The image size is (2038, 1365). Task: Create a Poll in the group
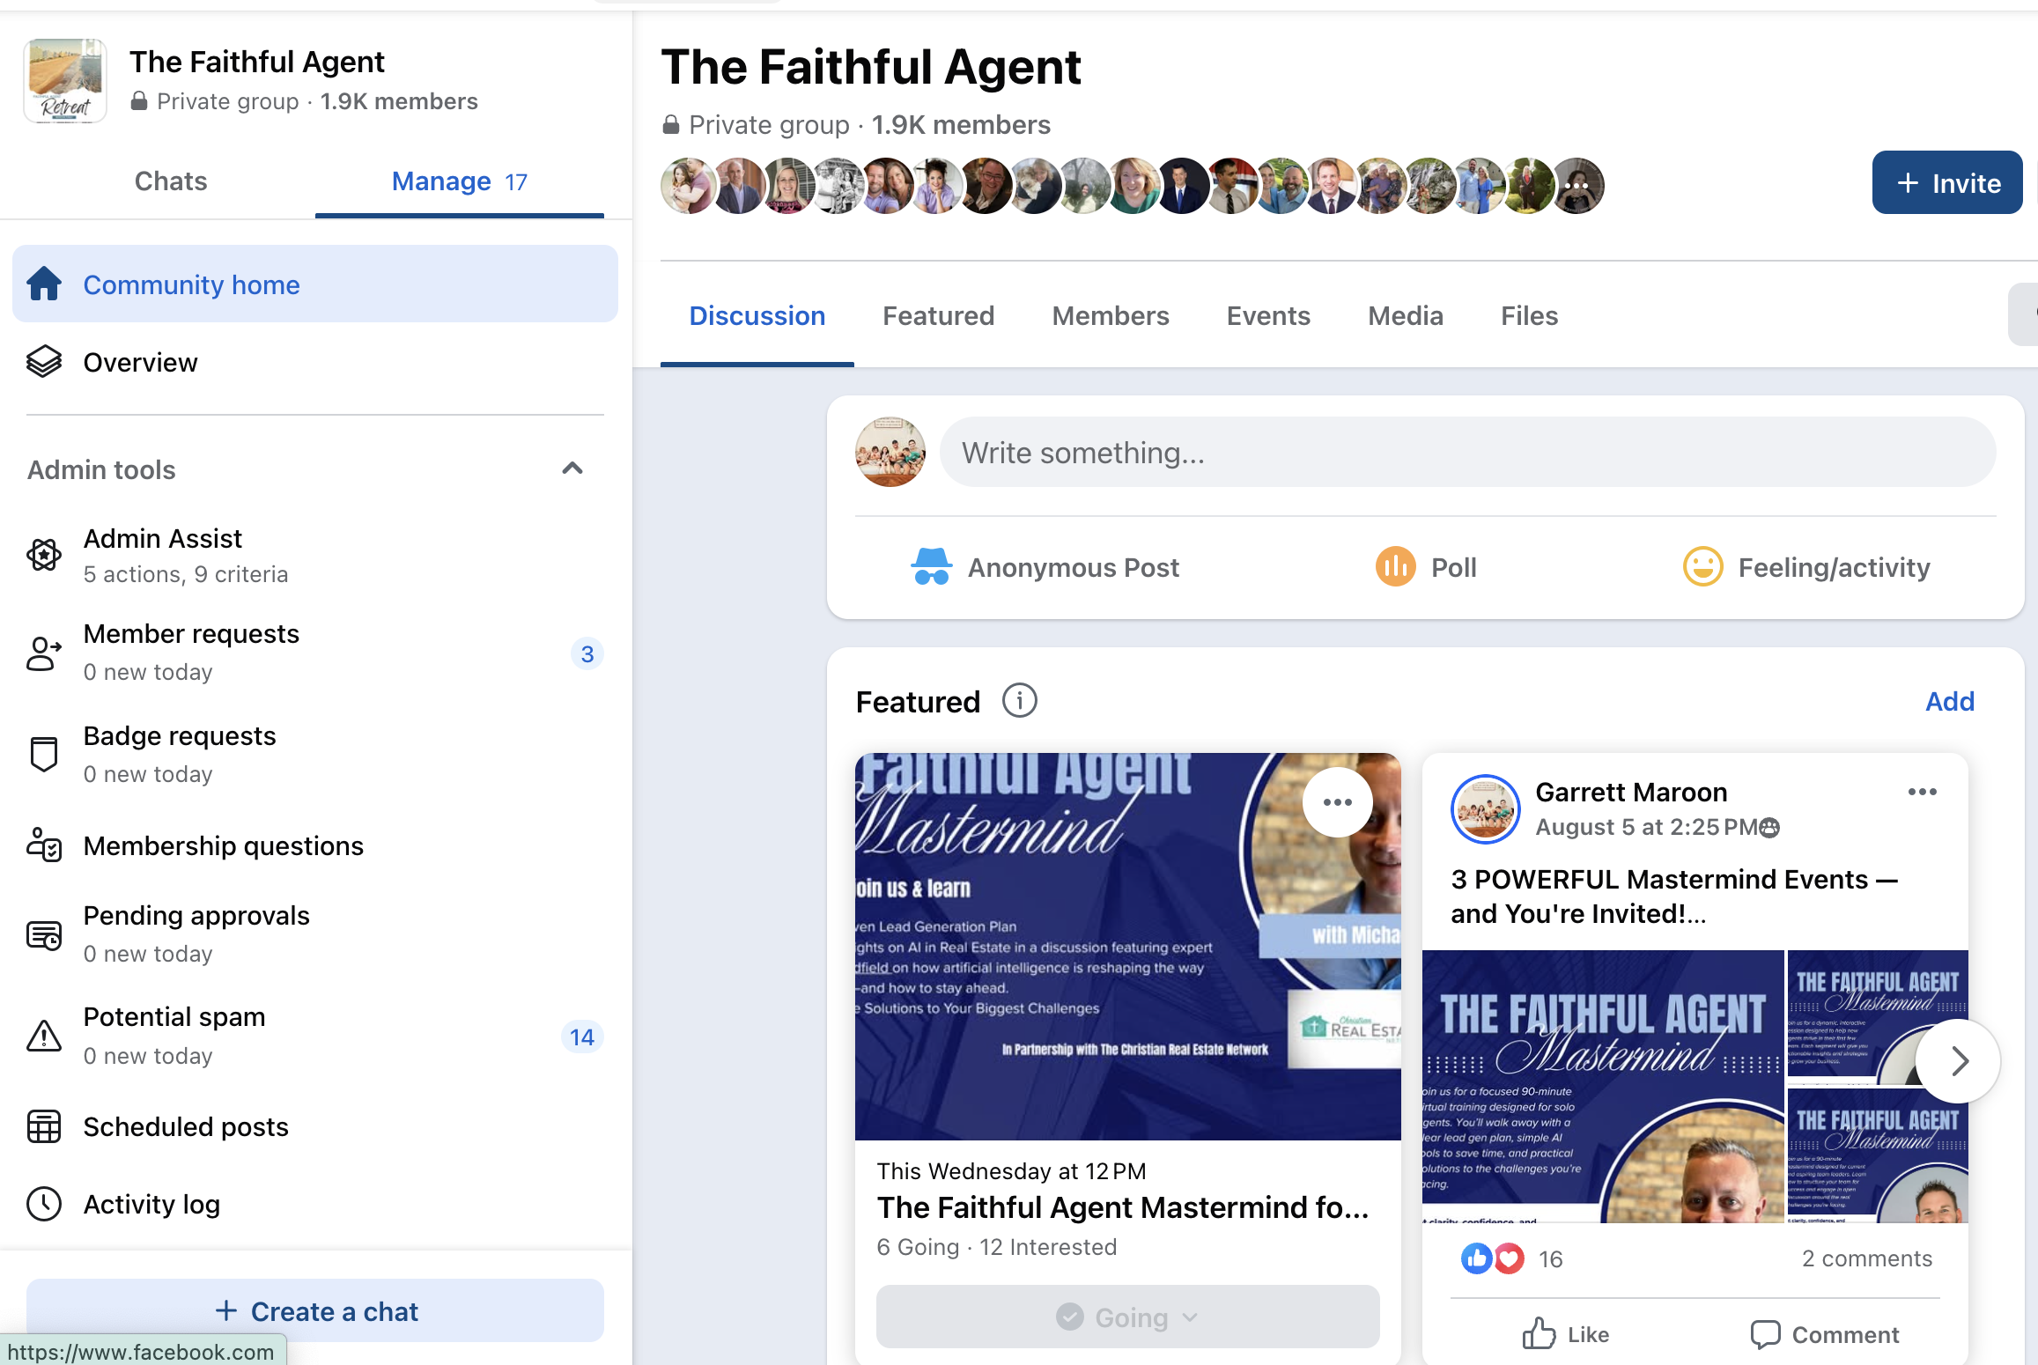[x=1427, y=567]
